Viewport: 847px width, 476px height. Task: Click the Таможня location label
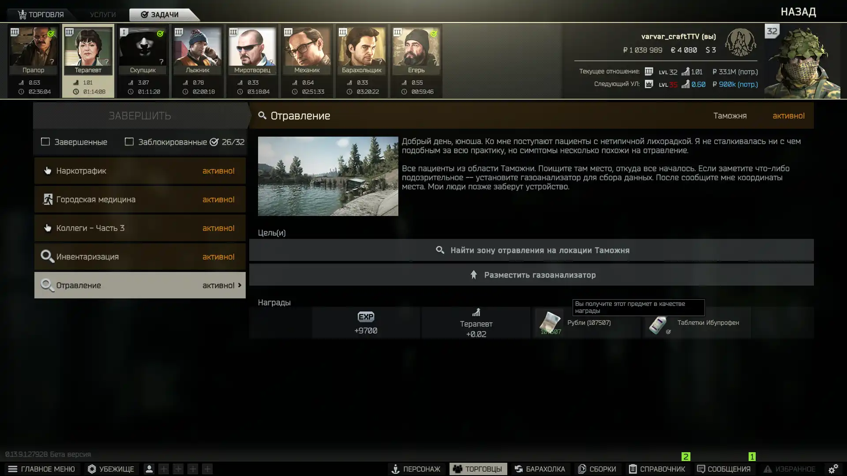(730, 116)
